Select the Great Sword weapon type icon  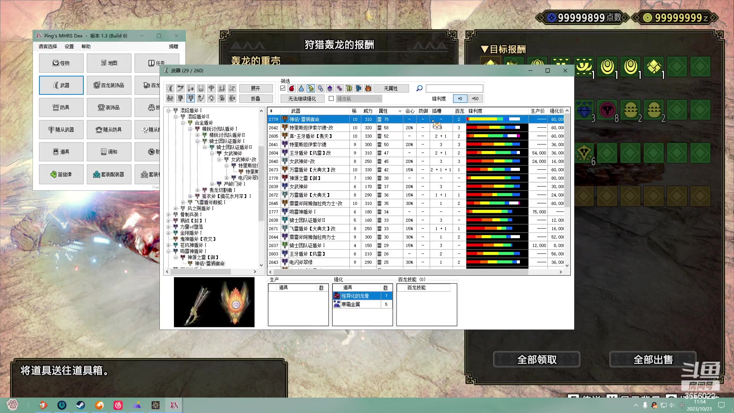click(x=170, y=88)
